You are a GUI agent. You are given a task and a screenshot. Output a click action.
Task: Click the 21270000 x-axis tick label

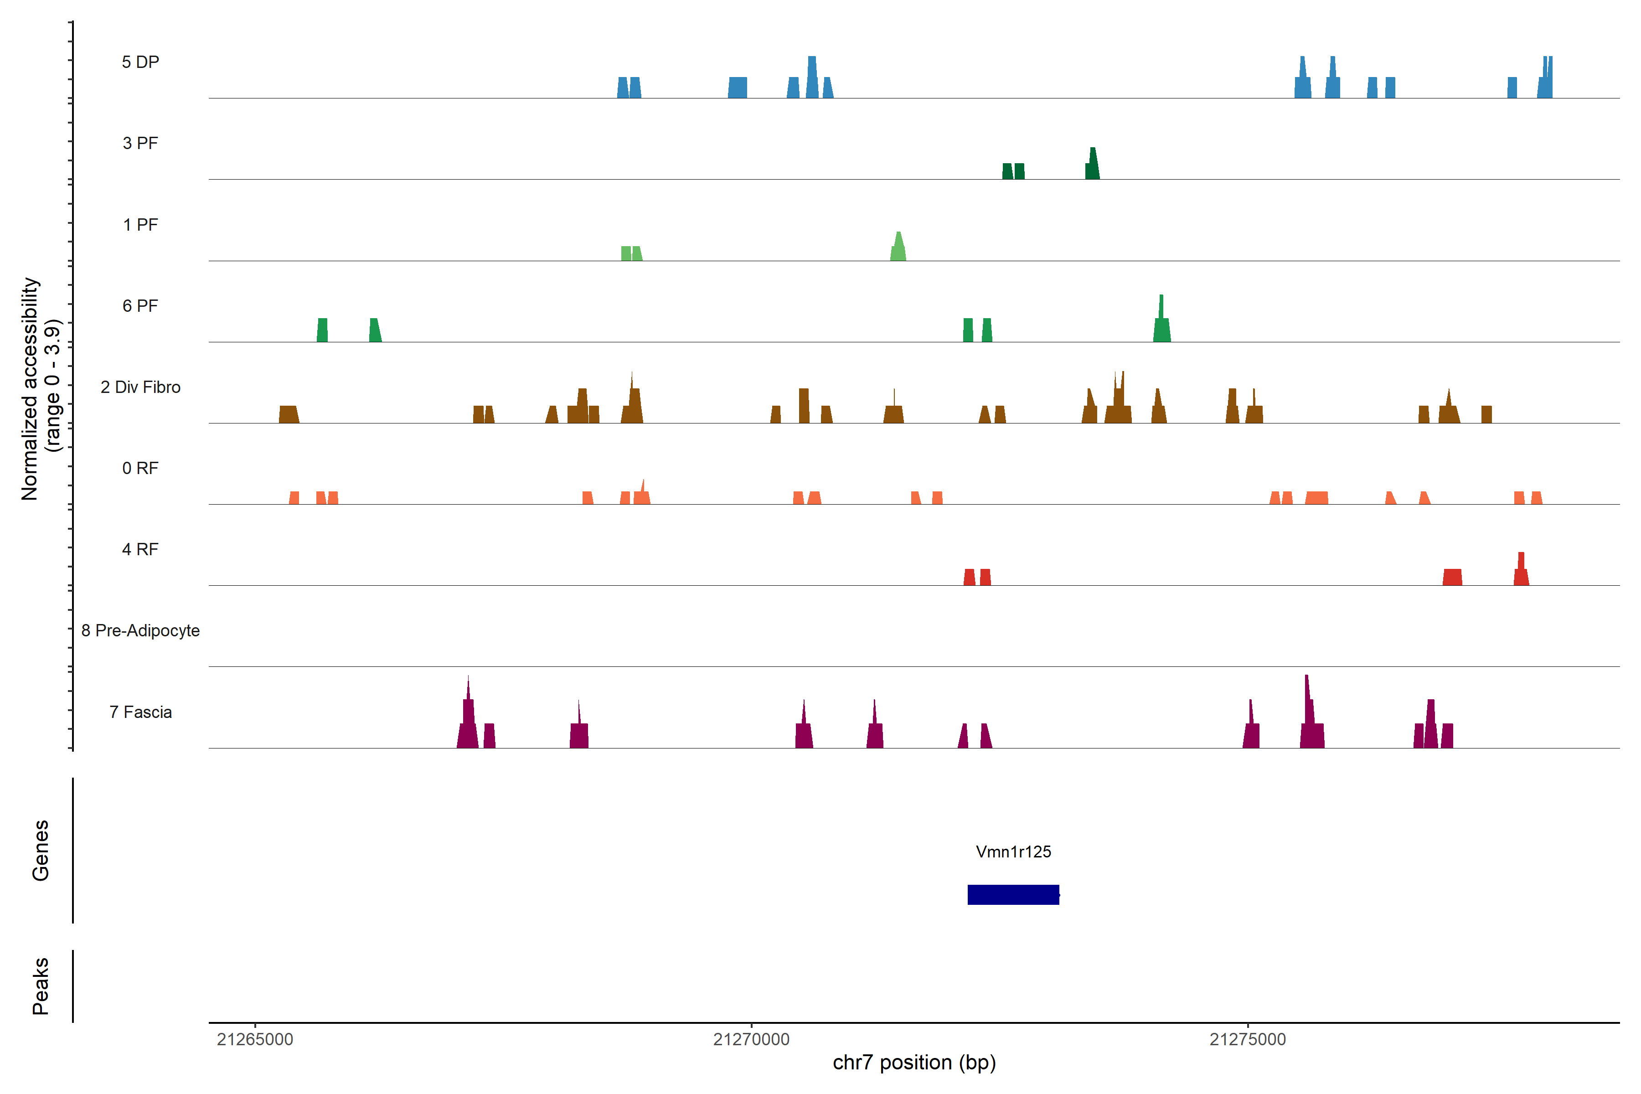point(751,1040)
